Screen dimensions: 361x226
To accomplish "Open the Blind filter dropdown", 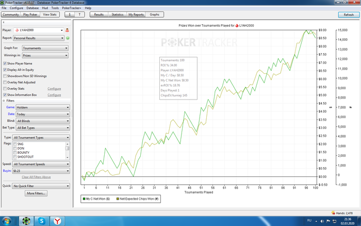I will click(43, 121).
